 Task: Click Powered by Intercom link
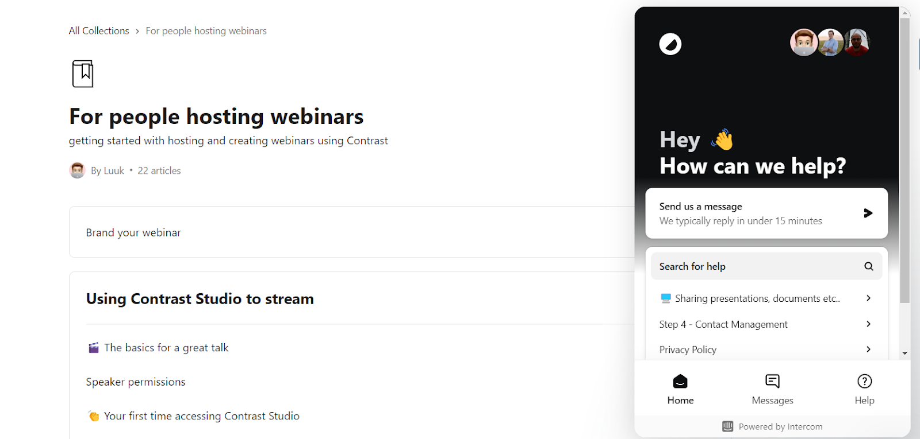click(772, 426)
